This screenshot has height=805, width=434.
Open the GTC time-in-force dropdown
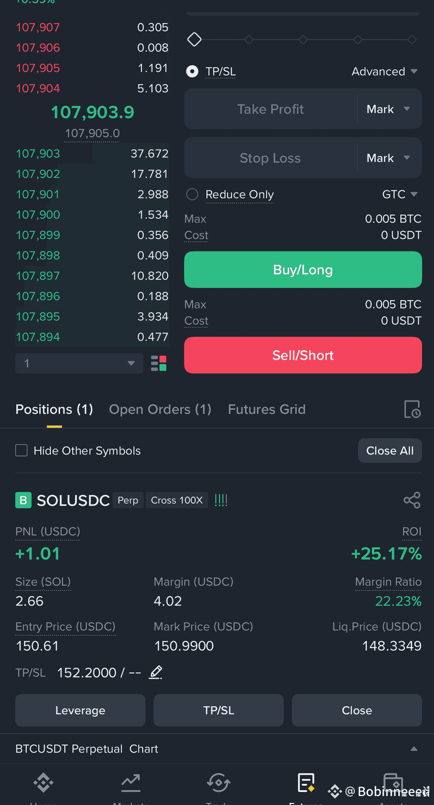tap(400, 194)
